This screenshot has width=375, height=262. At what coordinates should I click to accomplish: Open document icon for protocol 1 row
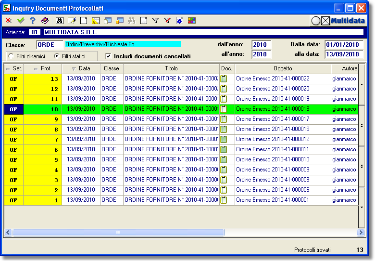(x=224, y=200)
